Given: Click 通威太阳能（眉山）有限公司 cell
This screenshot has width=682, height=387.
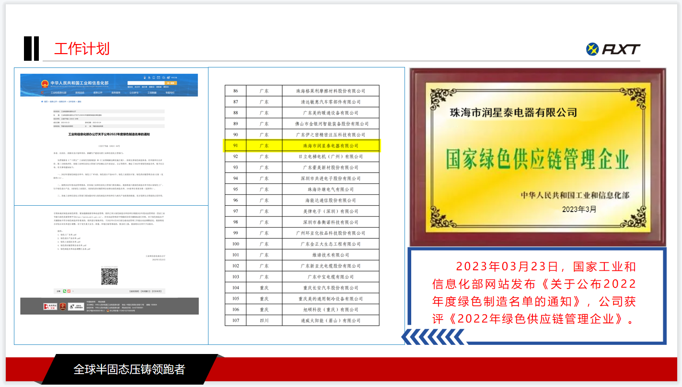Looking at the screenshot, I should pos(330,321).
